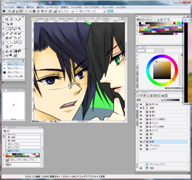Open the standard color set dropdown

pyautogui.click(x=158, y=20)
